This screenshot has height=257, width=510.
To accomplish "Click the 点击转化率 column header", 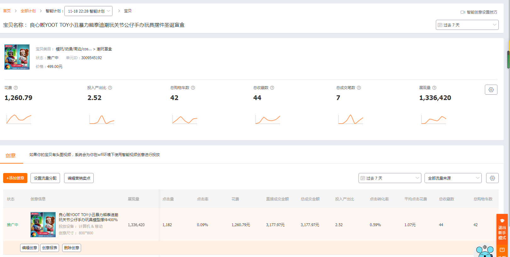I will tap(379, 199).
